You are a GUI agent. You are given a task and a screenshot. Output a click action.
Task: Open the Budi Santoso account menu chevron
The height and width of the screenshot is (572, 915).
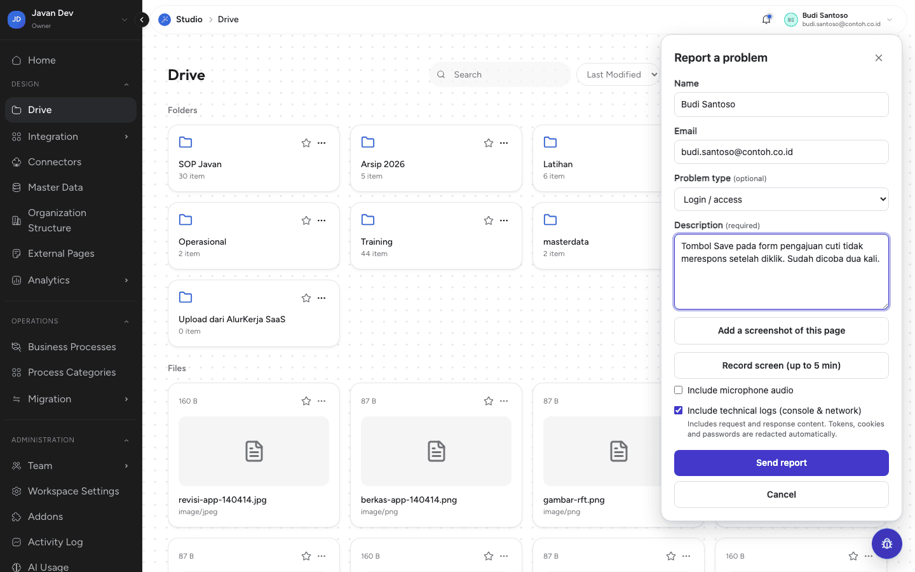[x=890, y=20]
